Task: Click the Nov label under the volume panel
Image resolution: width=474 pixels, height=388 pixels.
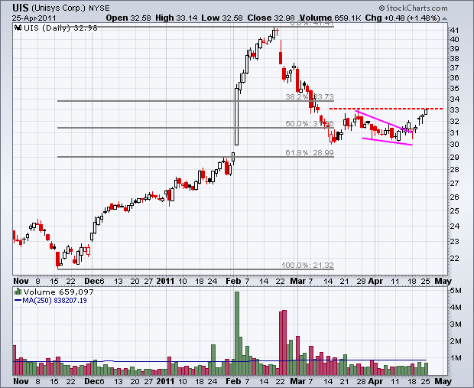Action: 21,381
